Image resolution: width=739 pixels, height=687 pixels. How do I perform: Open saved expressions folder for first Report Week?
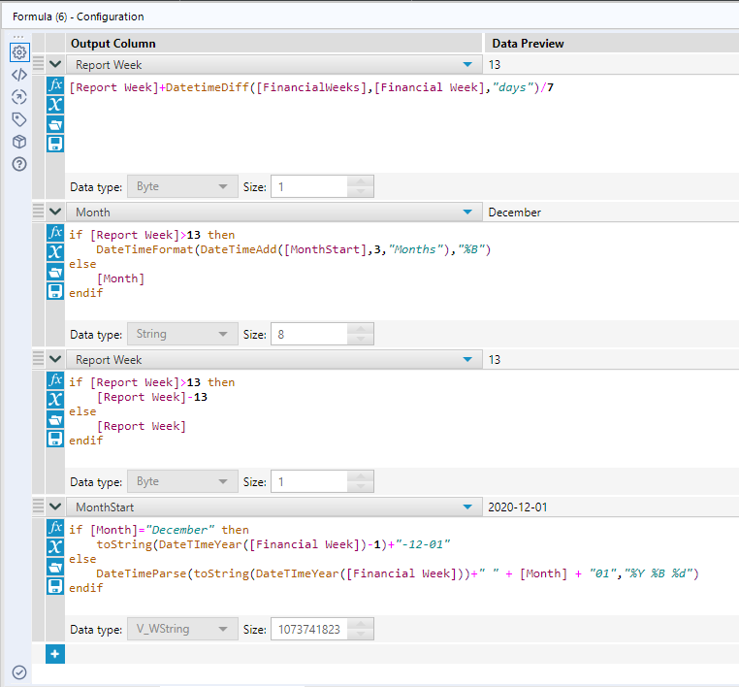click(x=55, y=124)
